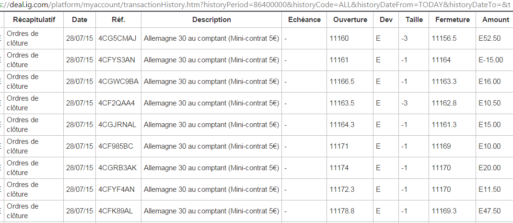Click the E-15.00 amount cell
513x223 pixels.
pyautogui.click(x=491, y=60)
